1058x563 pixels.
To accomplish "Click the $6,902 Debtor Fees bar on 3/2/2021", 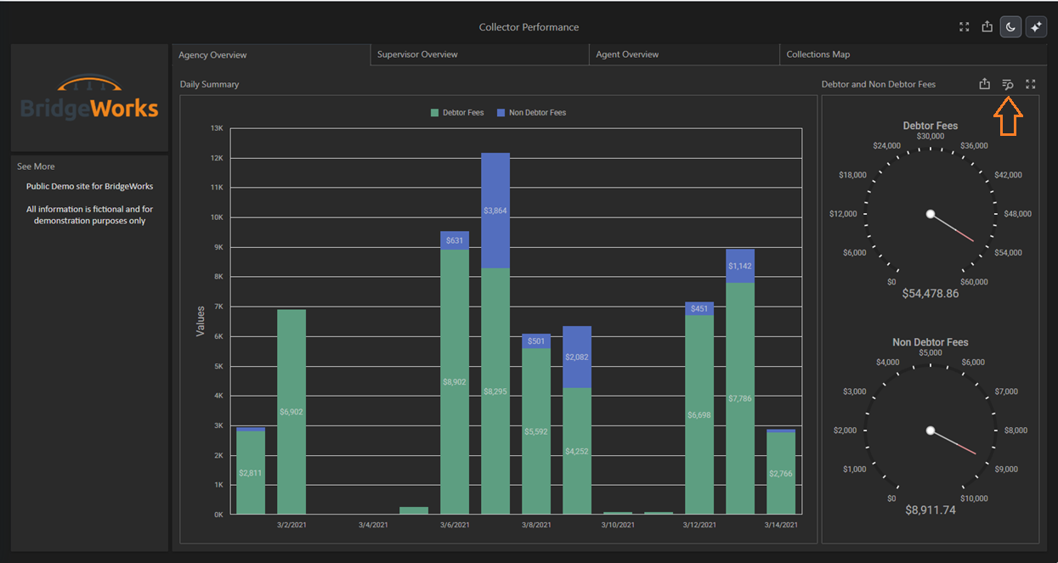I will [291, 412].
